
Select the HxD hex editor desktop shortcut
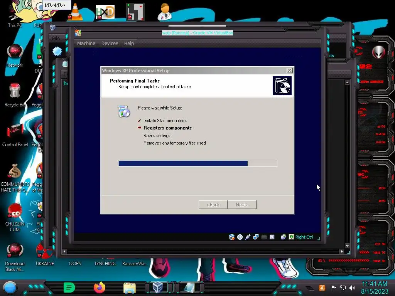[105, 12]
